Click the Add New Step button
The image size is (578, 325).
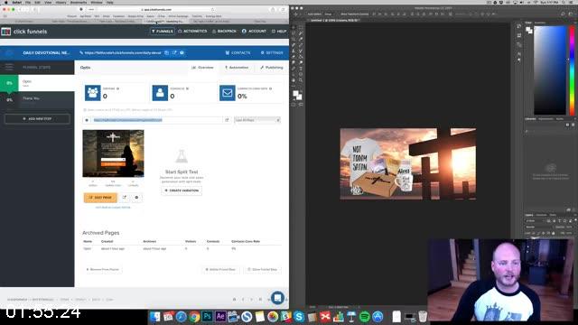pyautogui.click(x=37, y=118)
